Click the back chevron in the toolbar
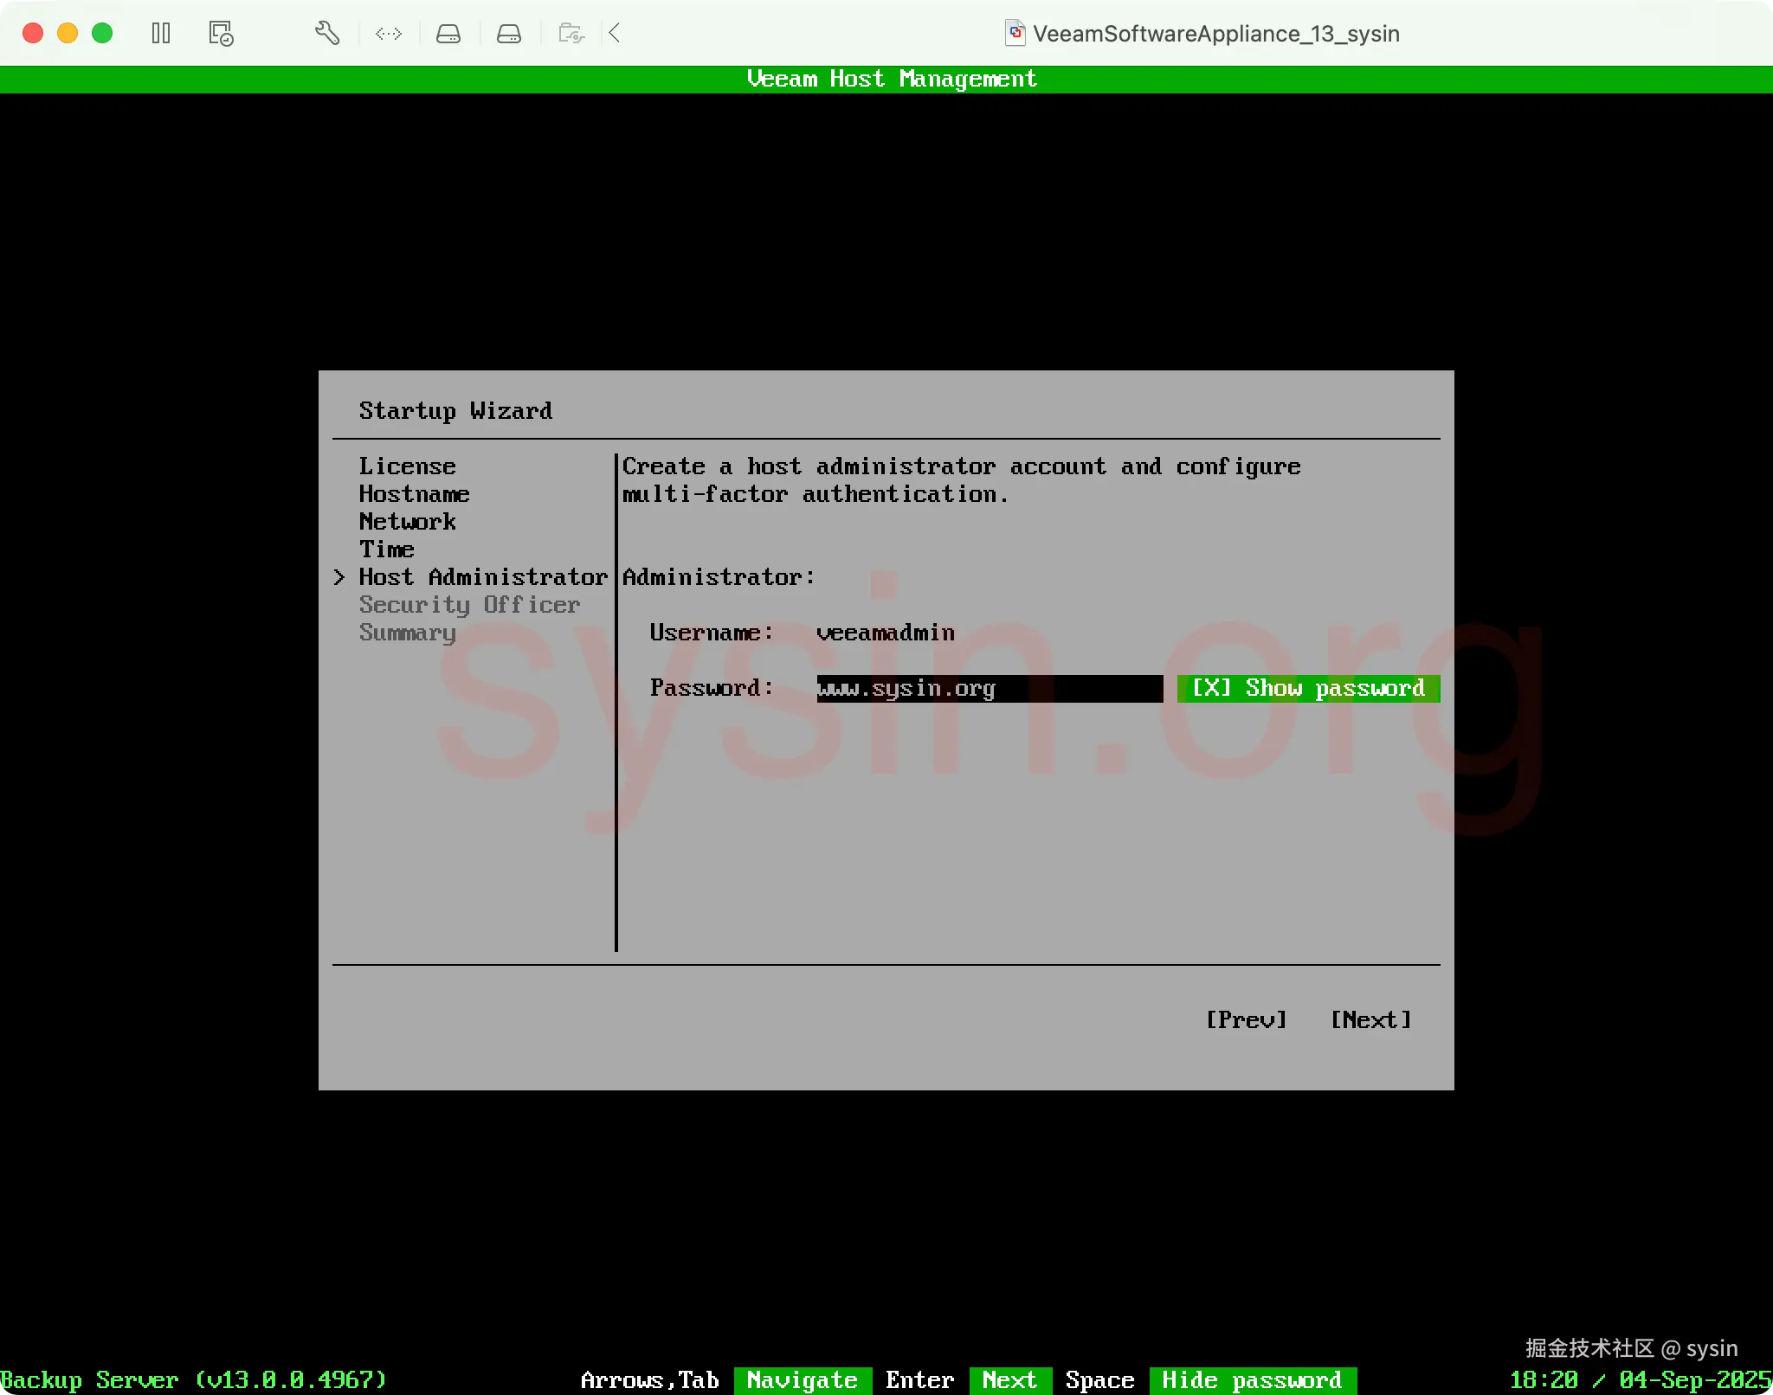The image size is (1773, 1395). click(x=615, y=33)
